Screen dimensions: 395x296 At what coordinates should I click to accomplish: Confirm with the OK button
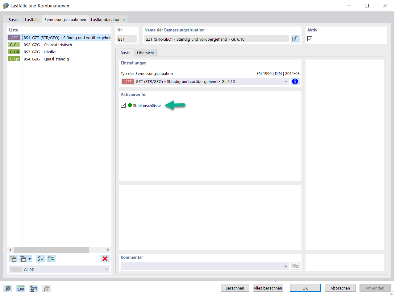coord(305,288)
